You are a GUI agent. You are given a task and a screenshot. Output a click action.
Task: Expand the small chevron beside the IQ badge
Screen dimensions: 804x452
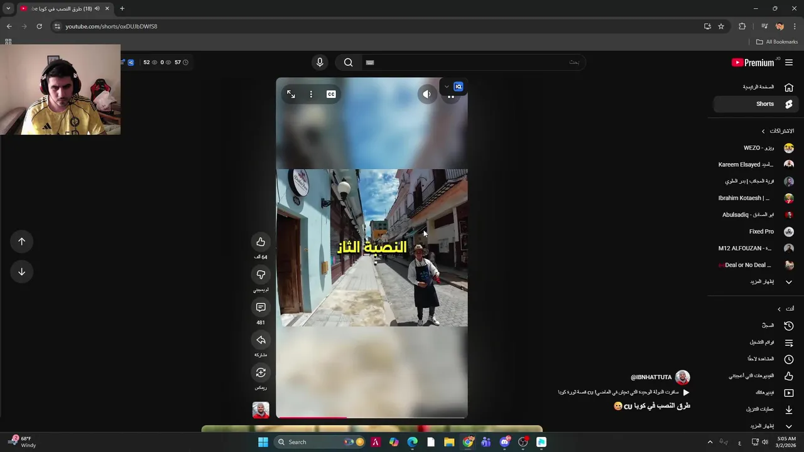coord(447,87)
